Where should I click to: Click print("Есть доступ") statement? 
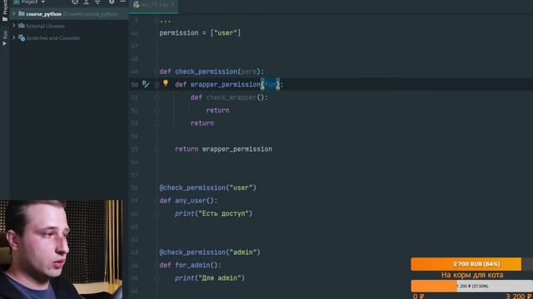[x=213, y=213]
